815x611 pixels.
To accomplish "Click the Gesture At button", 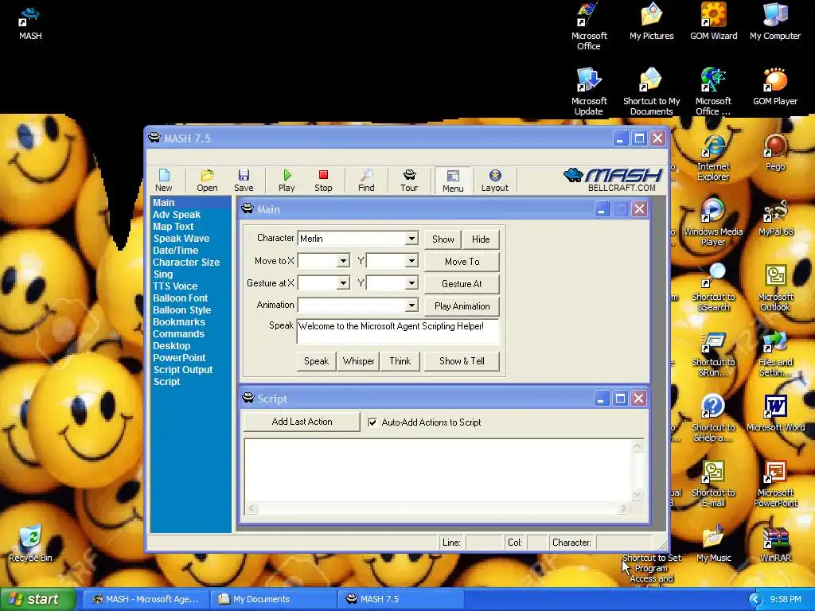I will point(462,284).
